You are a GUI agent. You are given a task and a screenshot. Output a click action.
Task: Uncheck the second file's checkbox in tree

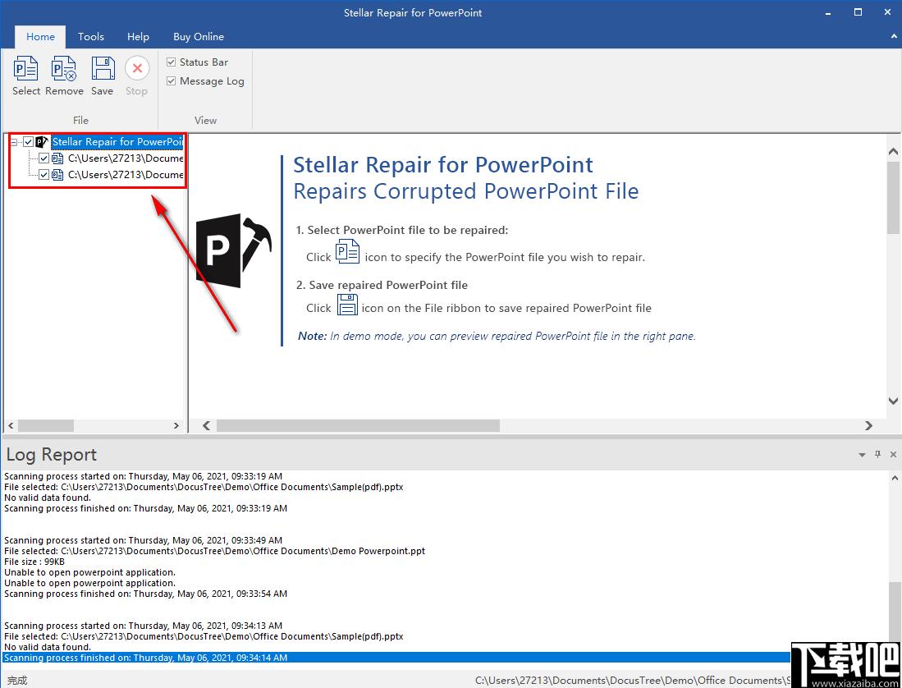click(x=43, y=175)
